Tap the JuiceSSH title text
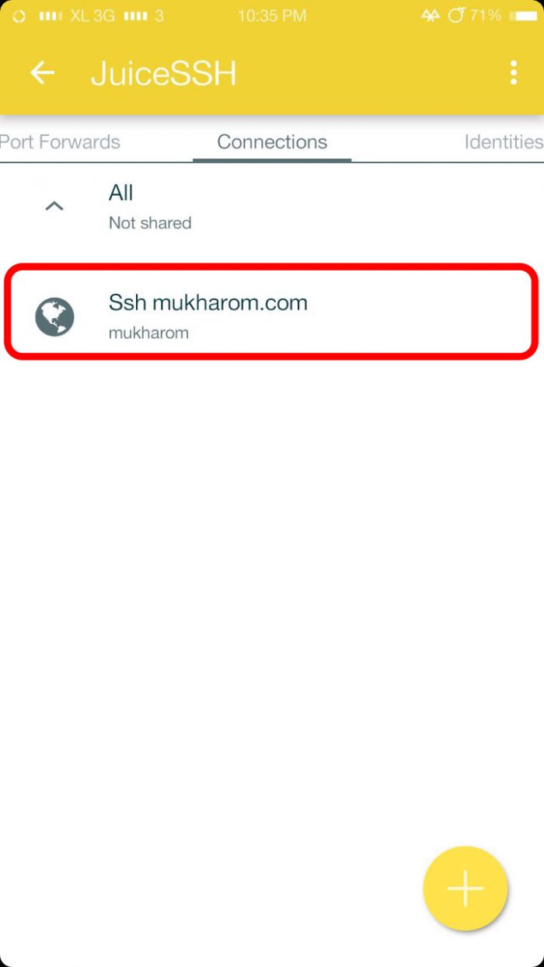Image resolution: width=544 pixels, height=967 pixels. (x=163, y=74)
